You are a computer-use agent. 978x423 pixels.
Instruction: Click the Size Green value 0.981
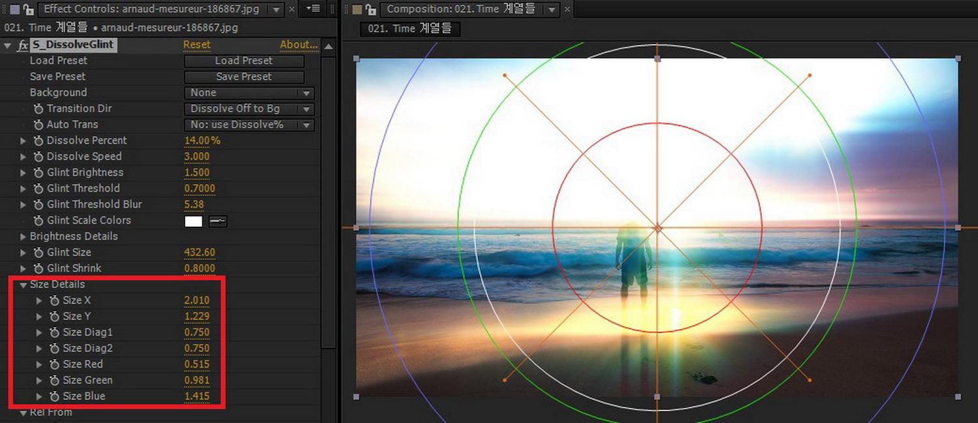(x=197, y=380)
